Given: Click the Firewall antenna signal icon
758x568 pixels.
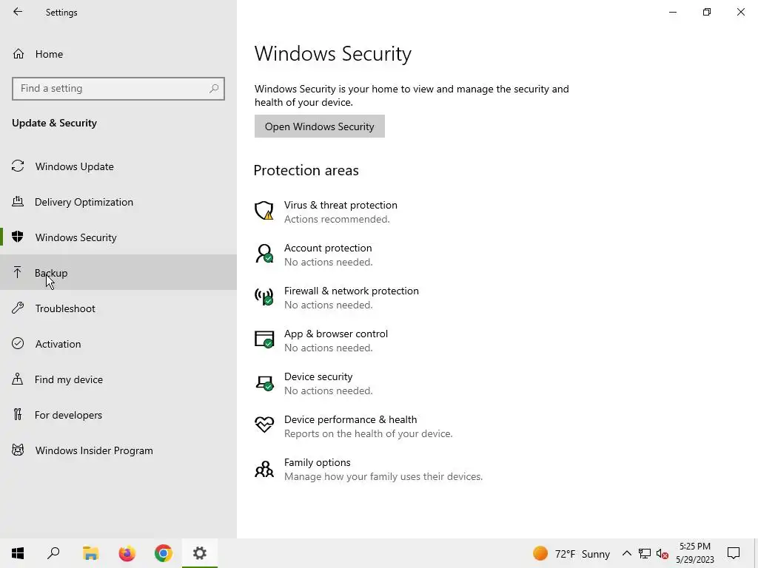Looking at the screenshot, I should 264,296.
